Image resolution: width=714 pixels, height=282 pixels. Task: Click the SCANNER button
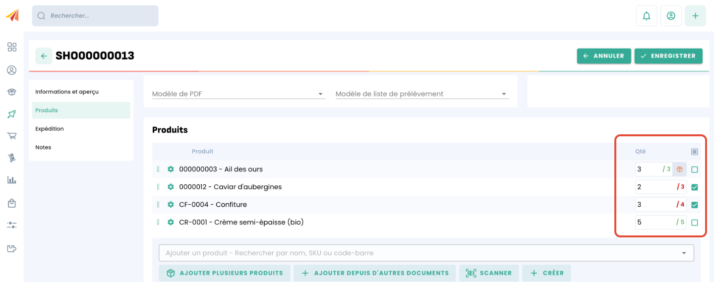tap(489, 273)
